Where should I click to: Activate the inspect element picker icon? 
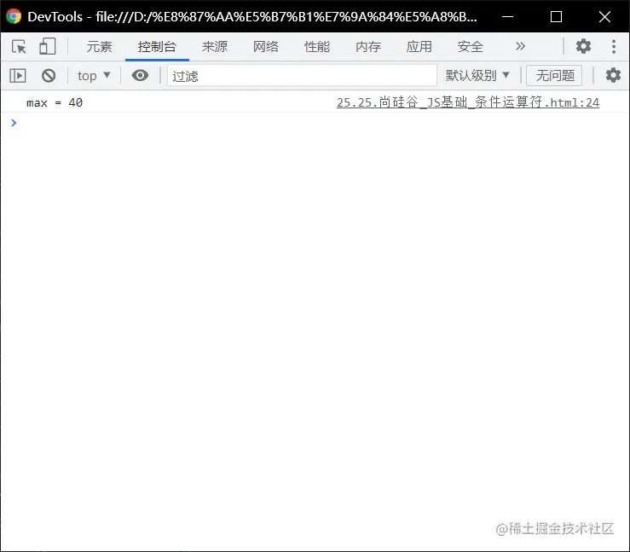[x=19, y=47]
